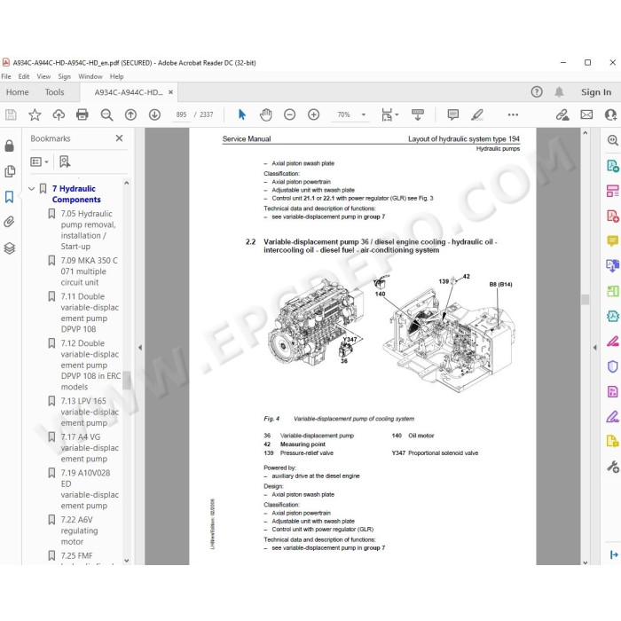
Task: Open notifications bell icon
Action: point(559,92)
